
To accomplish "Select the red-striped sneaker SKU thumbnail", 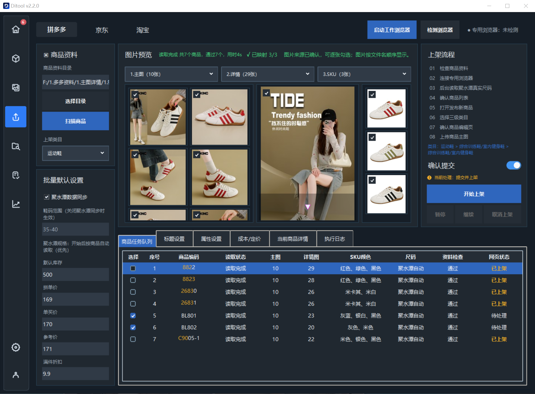I will [x=386, y=108].
